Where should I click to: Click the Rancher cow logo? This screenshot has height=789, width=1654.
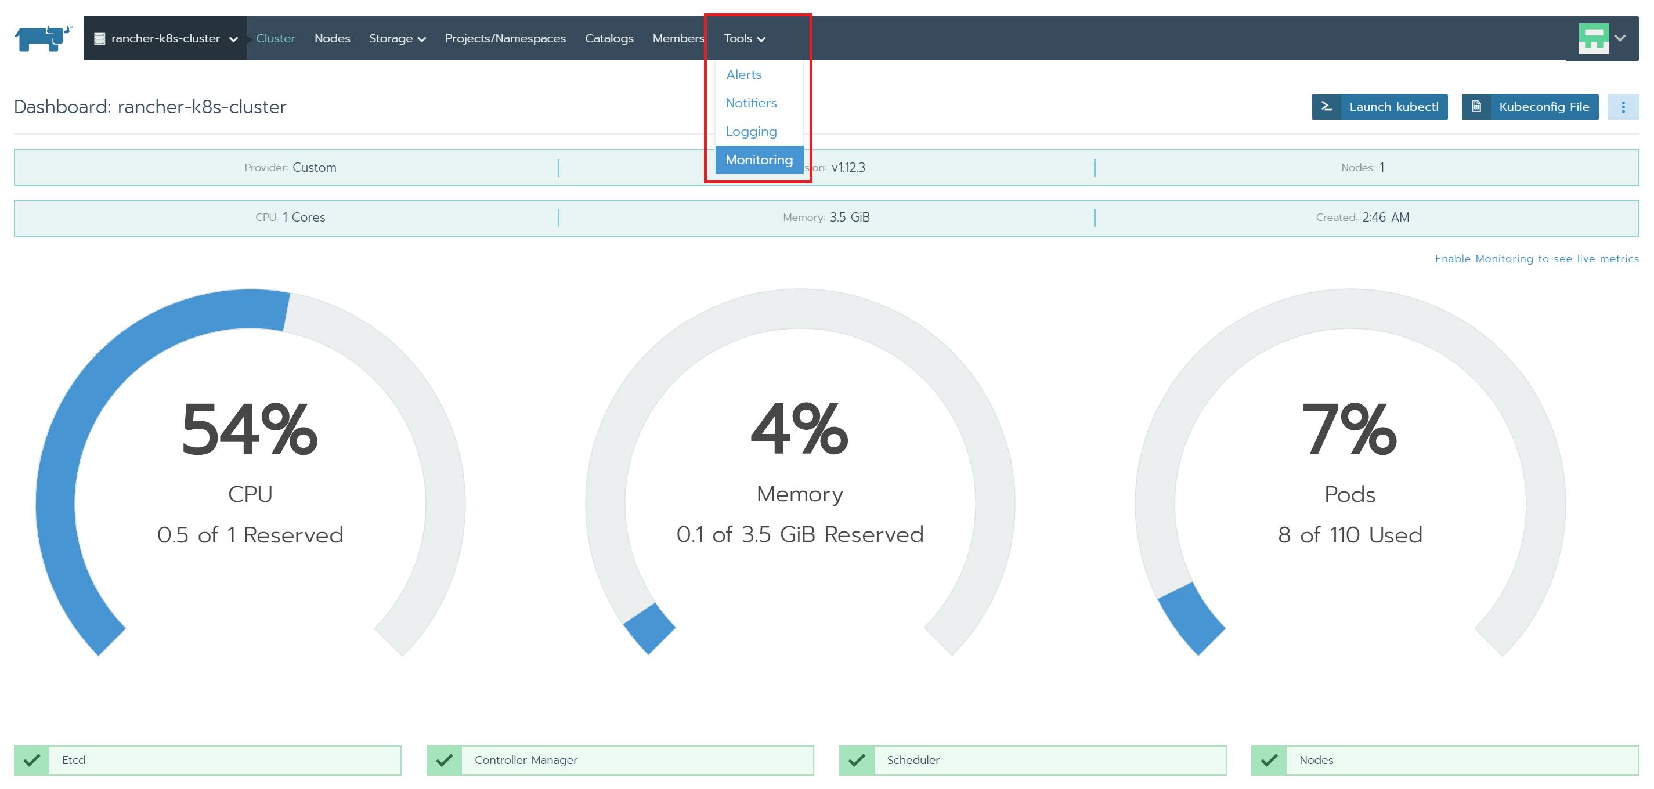[x=42, y=38]
